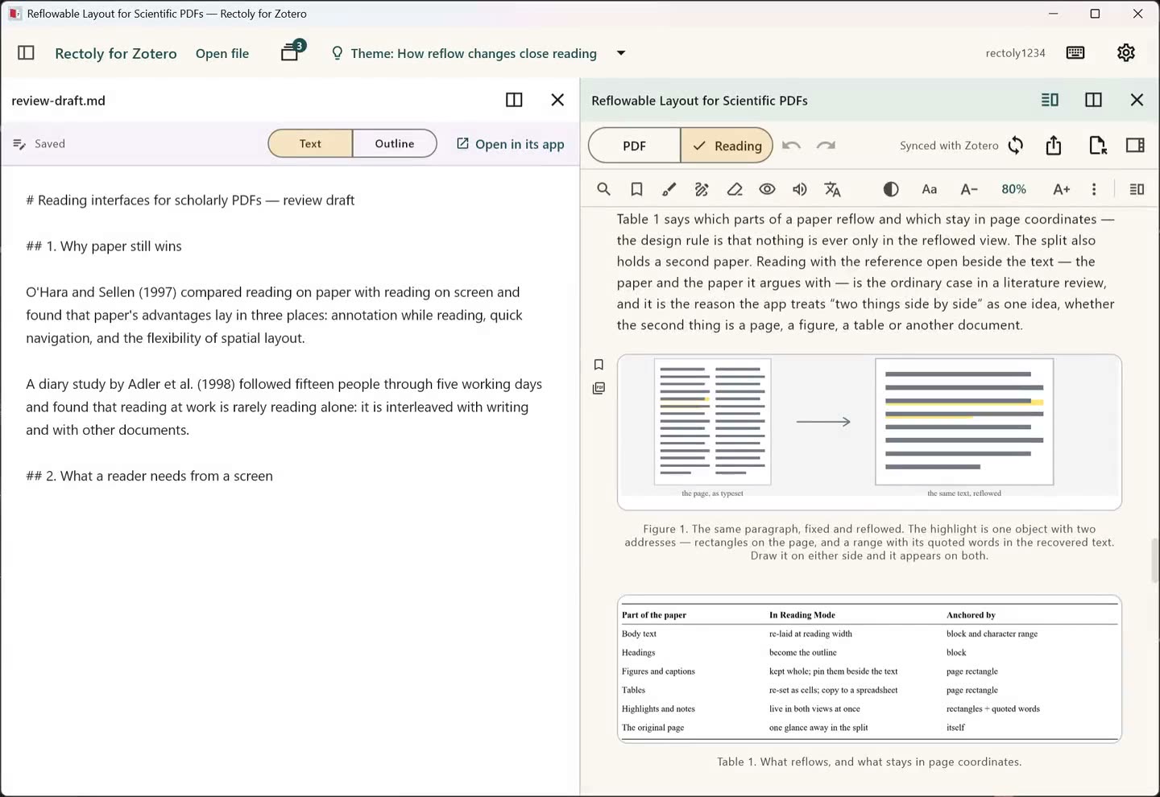
Task: Click the 80% zoom value
Action: [x=1014, y=189]
